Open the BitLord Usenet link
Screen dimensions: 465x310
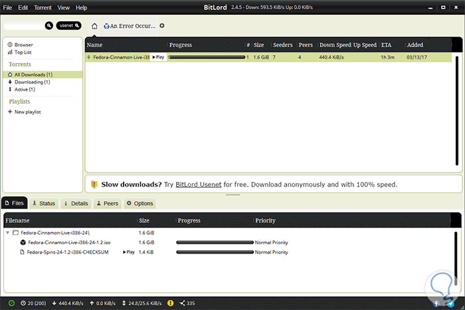199,185
